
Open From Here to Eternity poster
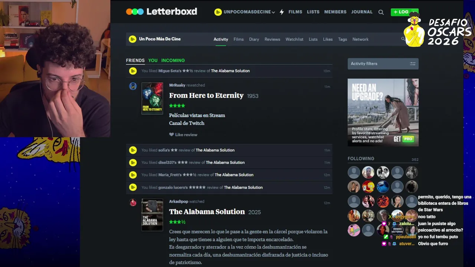pos(152,98)
